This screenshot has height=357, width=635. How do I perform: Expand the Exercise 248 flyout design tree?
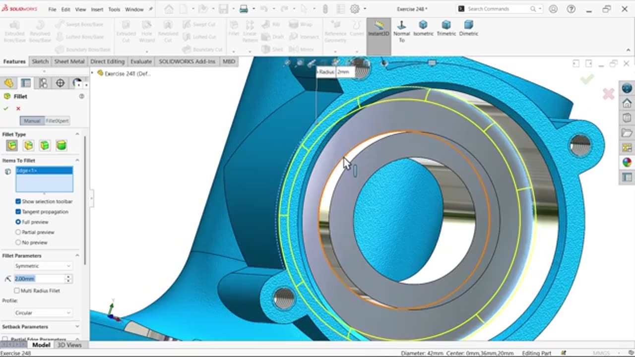92,73
